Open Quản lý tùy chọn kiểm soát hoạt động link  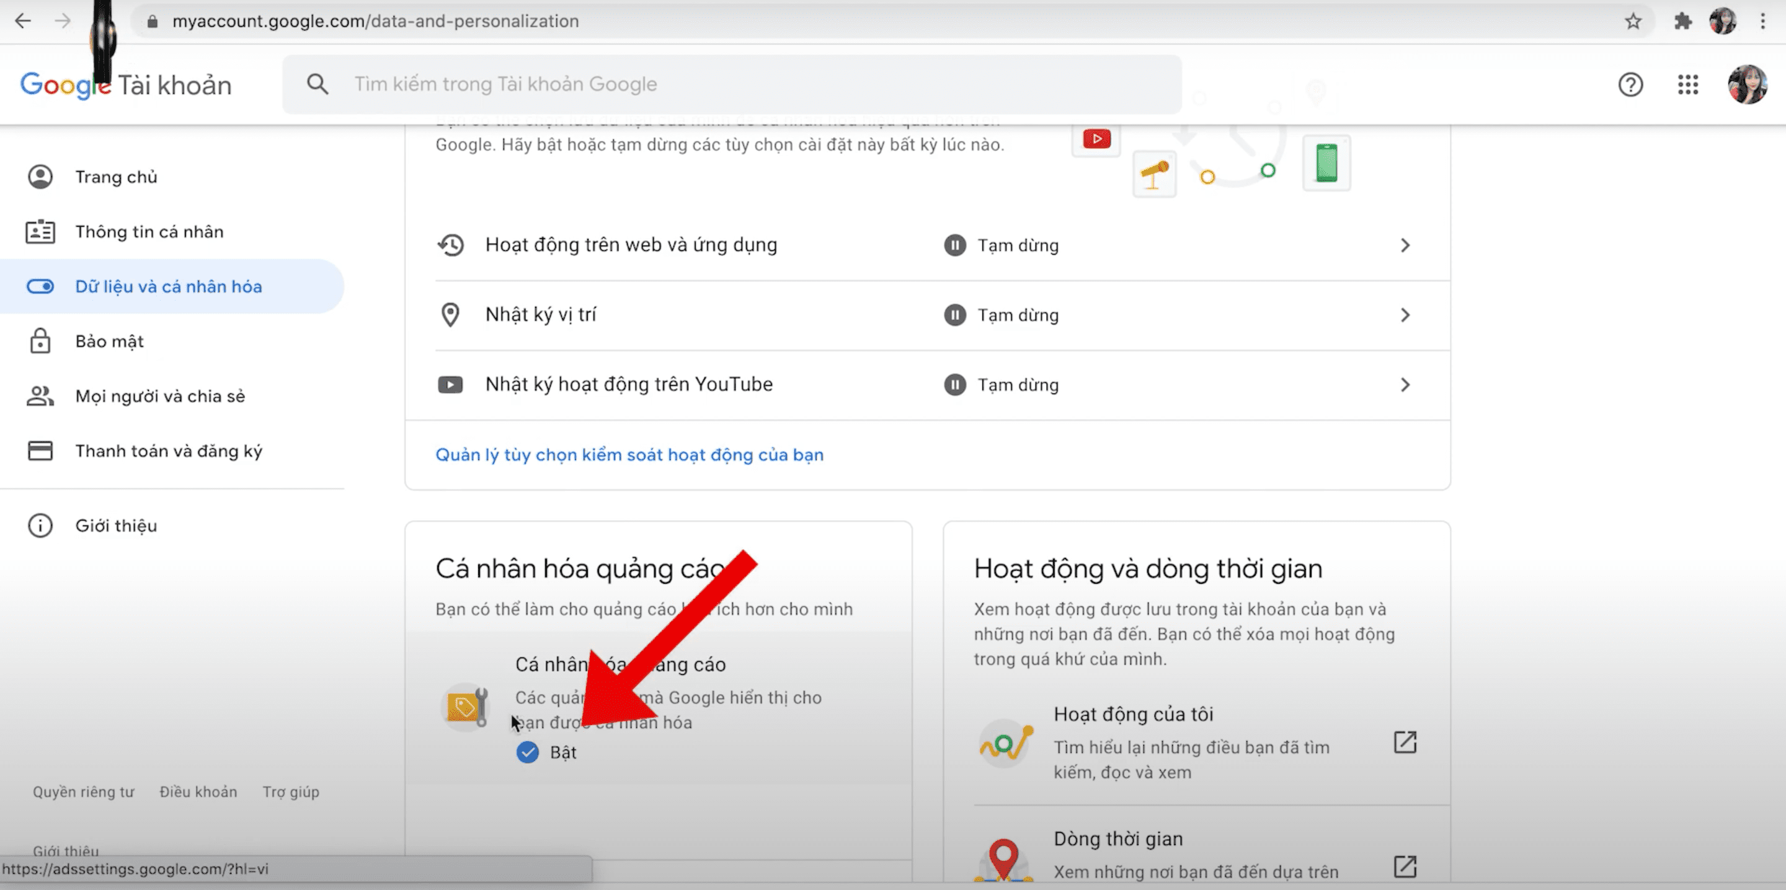click(x=629, y=455)
